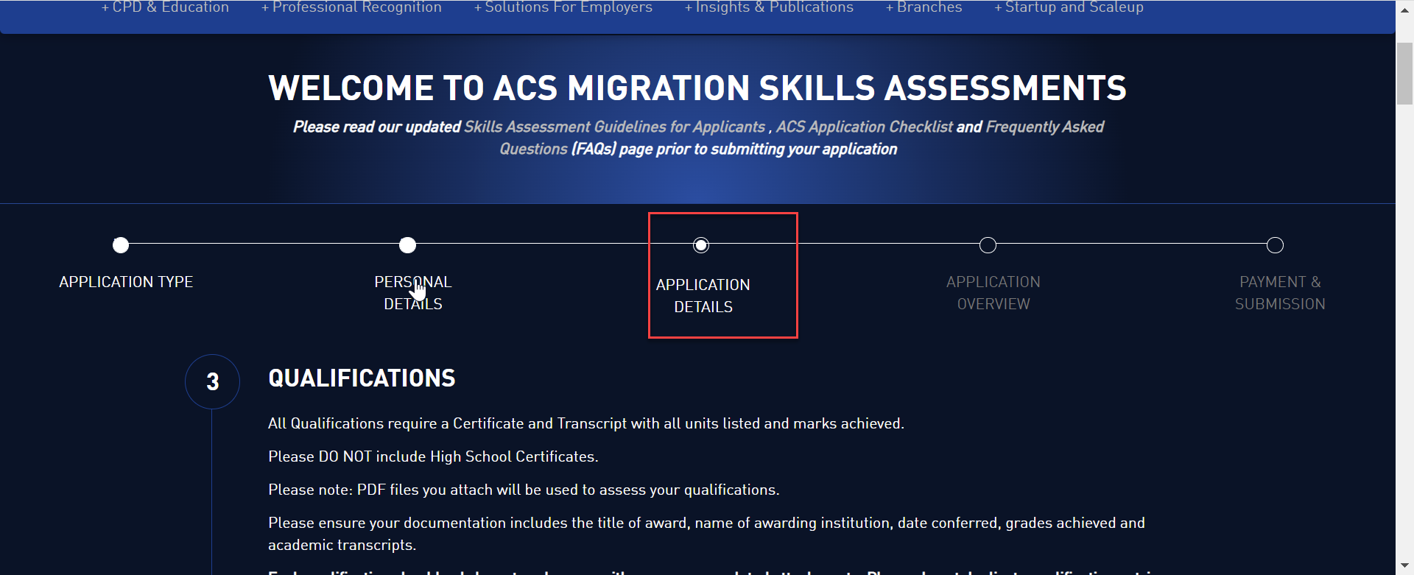Open Skills Assessment Guidelines for Applicants link

click(615, 127)
